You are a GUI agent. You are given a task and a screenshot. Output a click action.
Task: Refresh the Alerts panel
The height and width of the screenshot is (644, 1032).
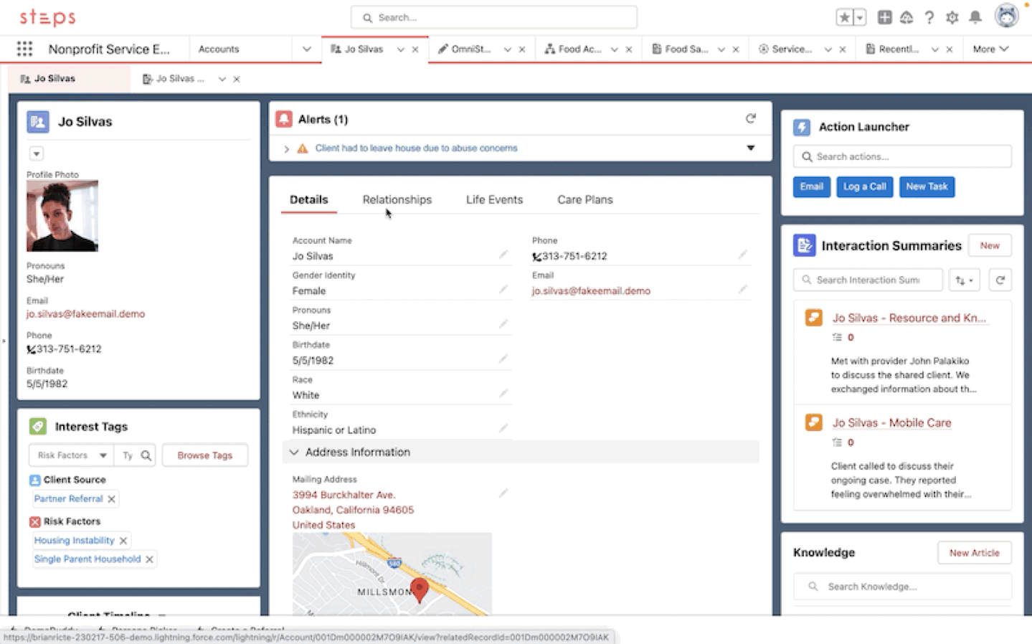click(750, 118)
